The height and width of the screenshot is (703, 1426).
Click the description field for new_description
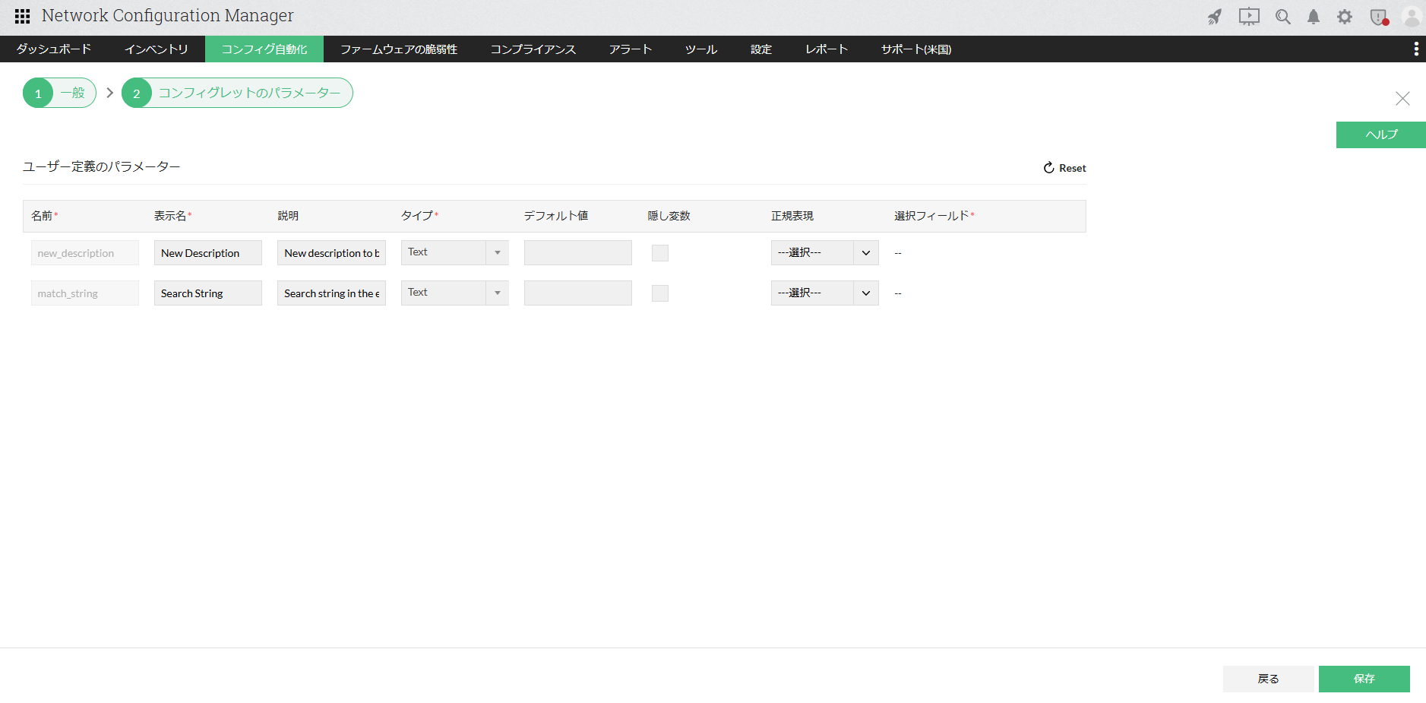click(x=331, y=253)
